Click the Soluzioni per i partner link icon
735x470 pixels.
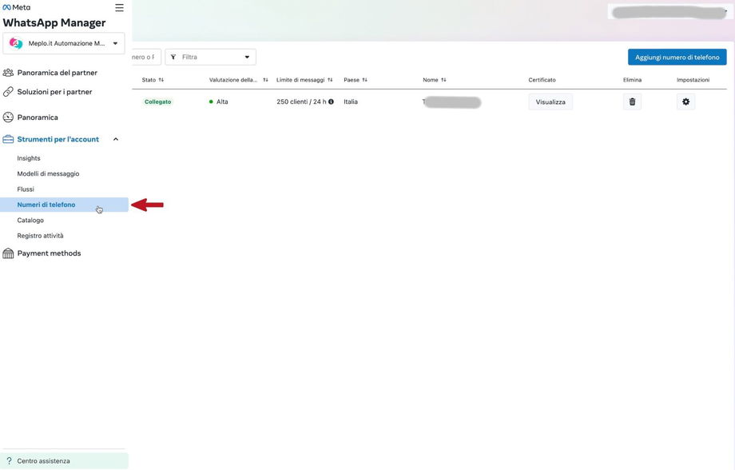8,92
